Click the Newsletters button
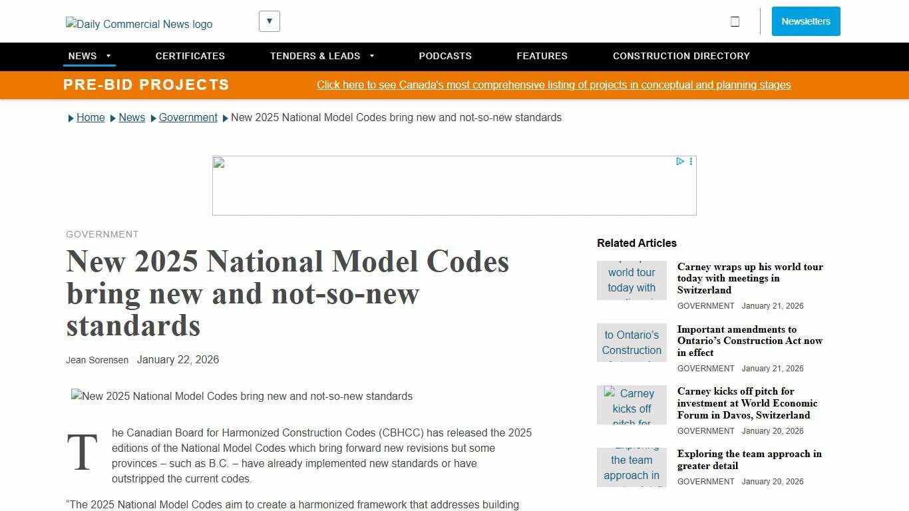 pos(805,21)
